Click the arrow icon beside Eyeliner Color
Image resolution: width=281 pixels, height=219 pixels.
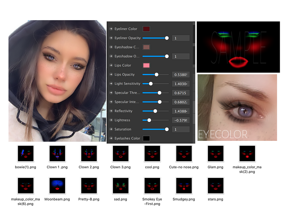pos(111,29)
